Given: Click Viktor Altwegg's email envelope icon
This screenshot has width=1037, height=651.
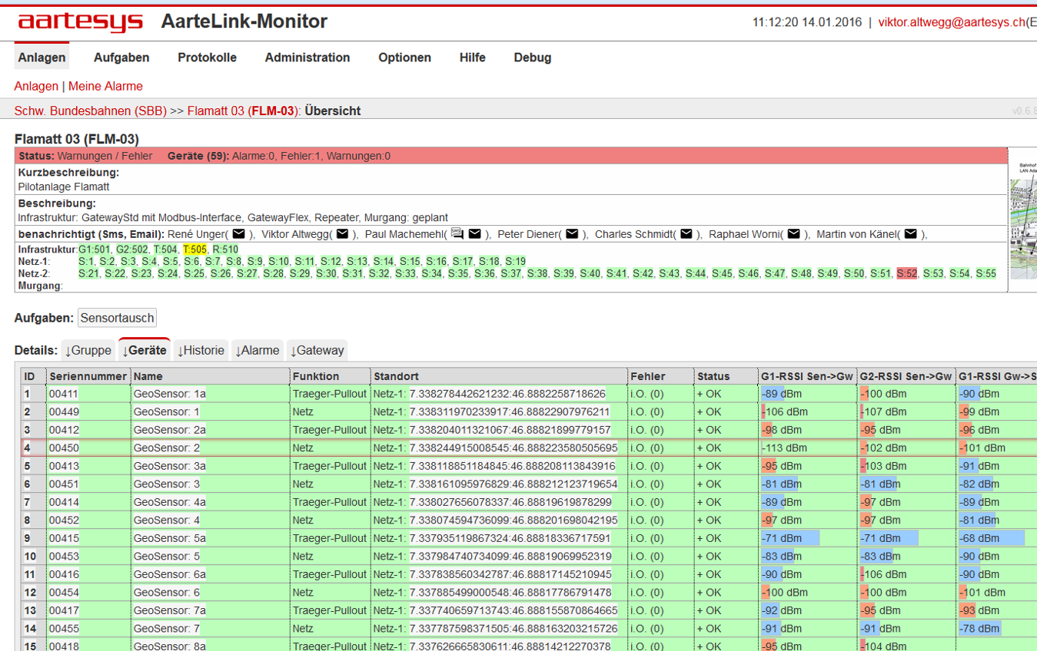Looking at the screenshot, I should click(343, 234).
